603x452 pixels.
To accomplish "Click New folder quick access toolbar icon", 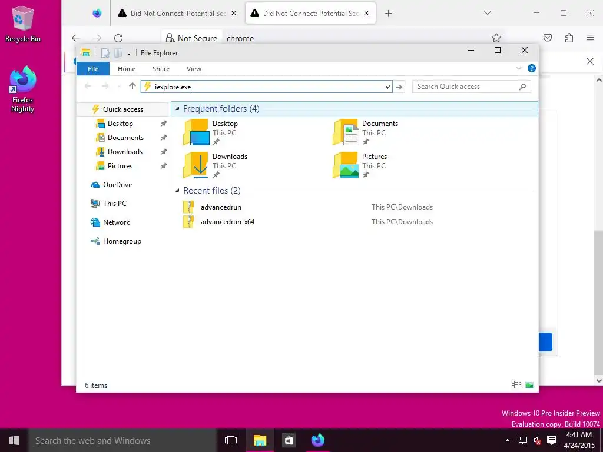I will coord(118,52).
